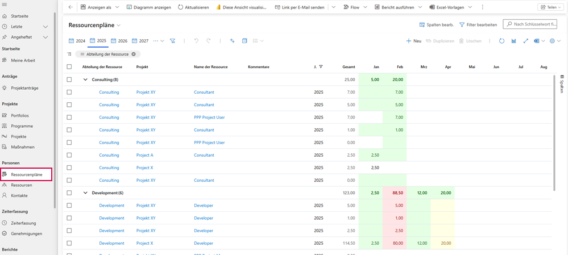Collapse the Consulting (8) group
The height and width of the screenshot is (255, 568).
click(x=85, y=80)
